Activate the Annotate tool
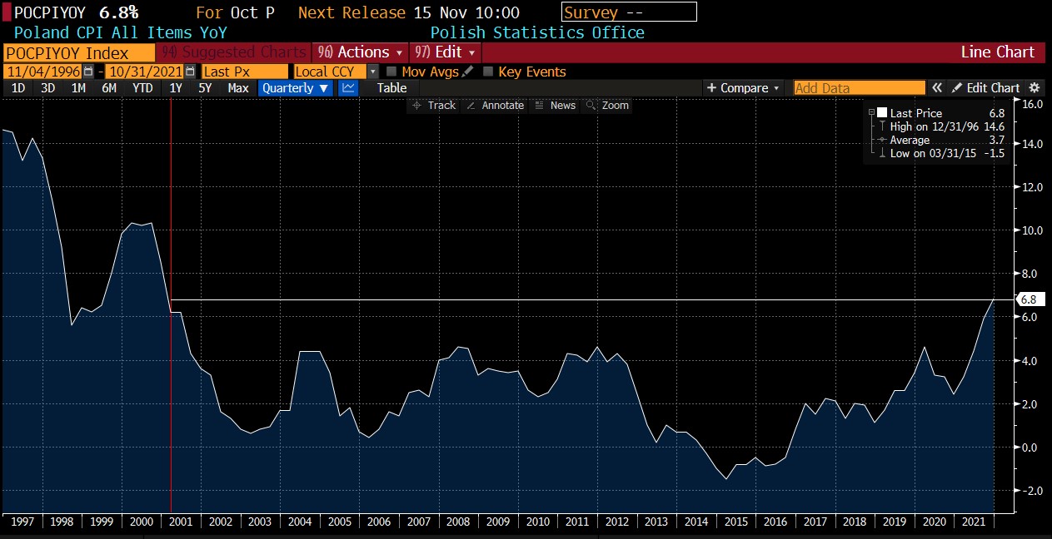 click(x=495, y=106)
